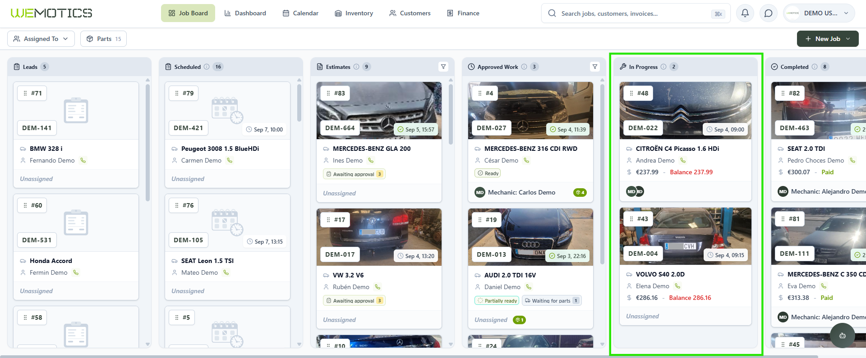
Task: Click info icon next to In Progress
Action: (x=663, y=67)
